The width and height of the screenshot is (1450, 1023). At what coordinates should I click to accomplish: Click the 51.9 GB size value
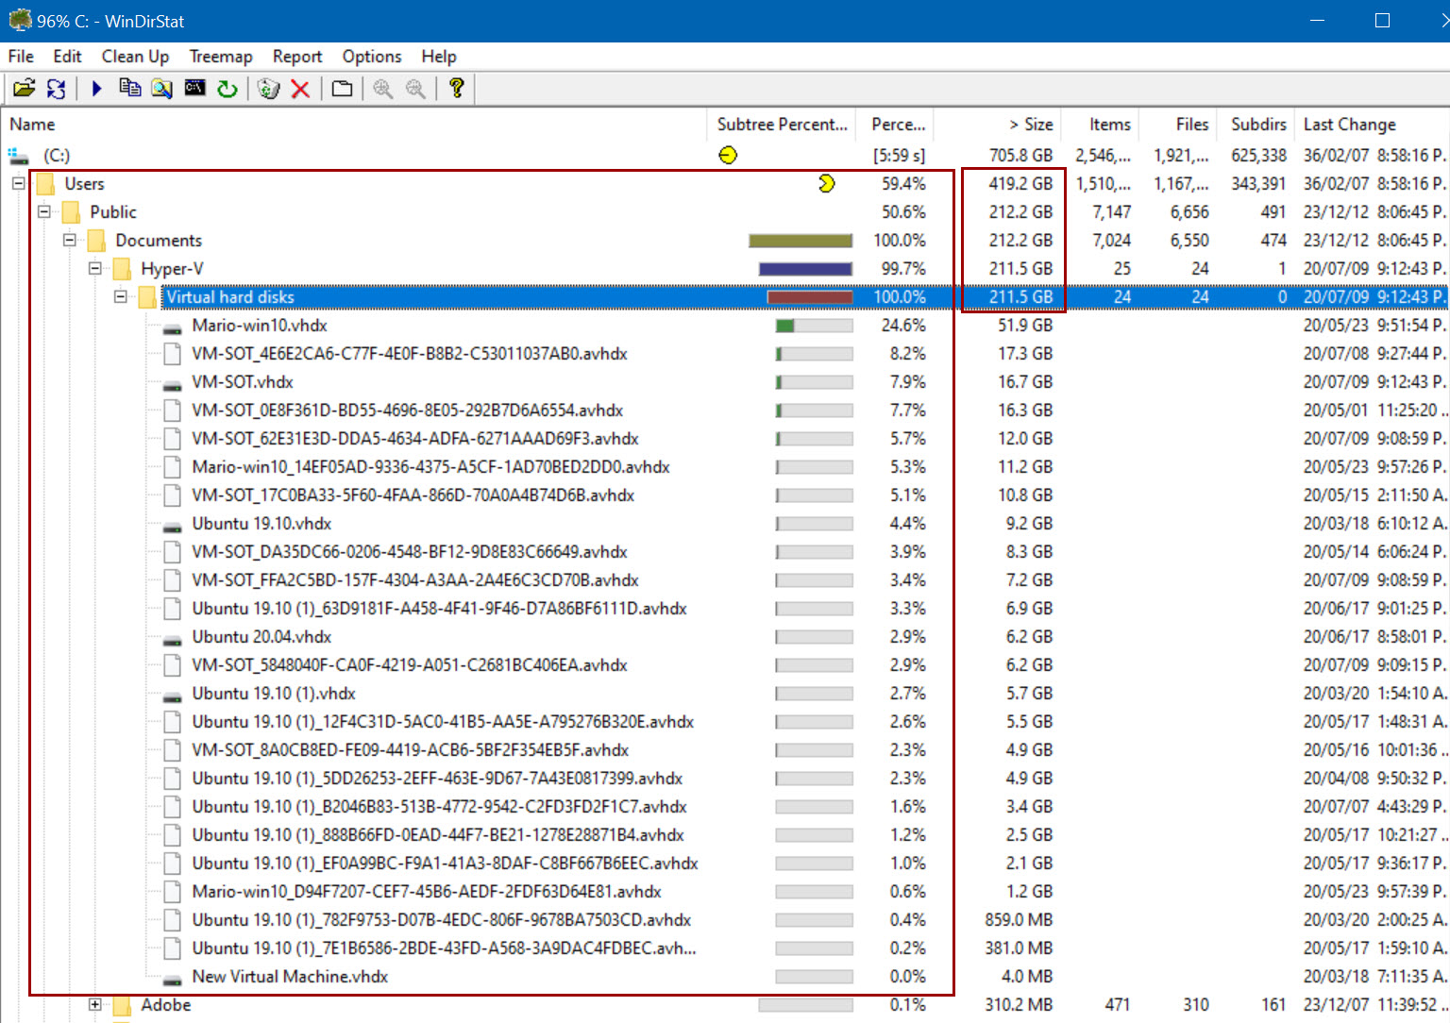pyautogui.click(x=1025, y=326)
